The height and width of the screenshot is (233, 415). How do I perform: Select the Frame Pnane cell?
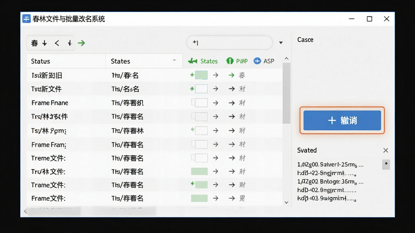coord(50,103)
